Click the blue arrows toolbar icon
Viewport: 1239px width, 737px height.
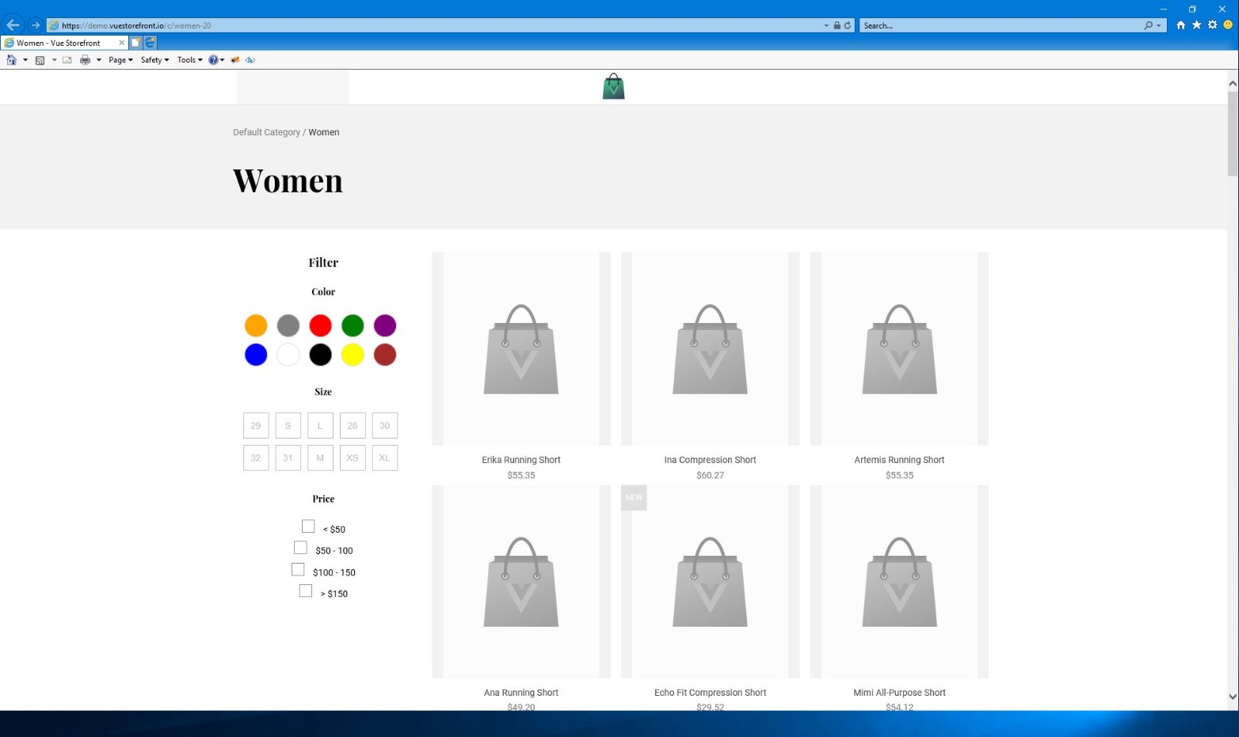click(250, 60)
